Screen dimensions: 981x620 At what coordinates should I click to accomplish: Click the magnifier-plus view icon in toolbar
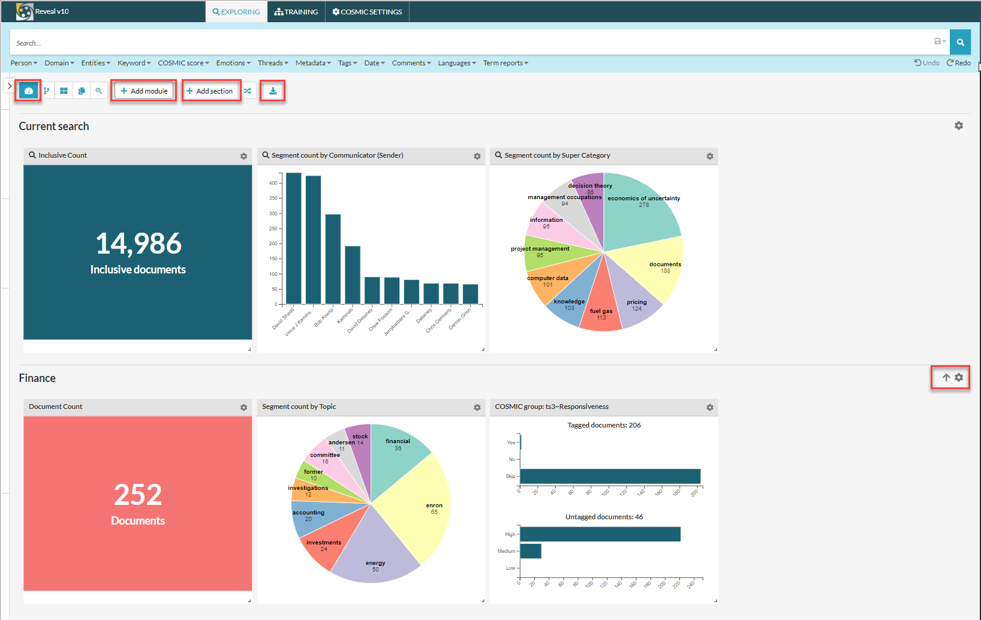click(99, 91)
